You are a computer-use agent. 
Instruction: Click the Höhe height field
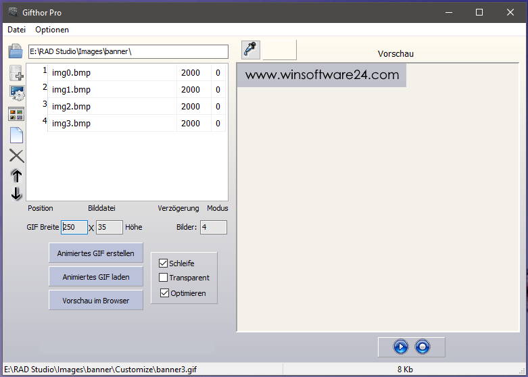[x=110, y=227]
